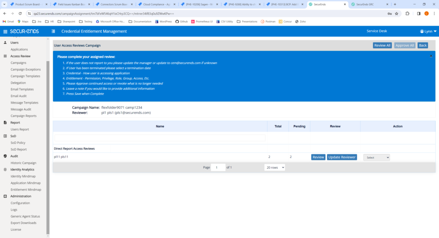Open Campaigns in sidebar

point(18,63)
